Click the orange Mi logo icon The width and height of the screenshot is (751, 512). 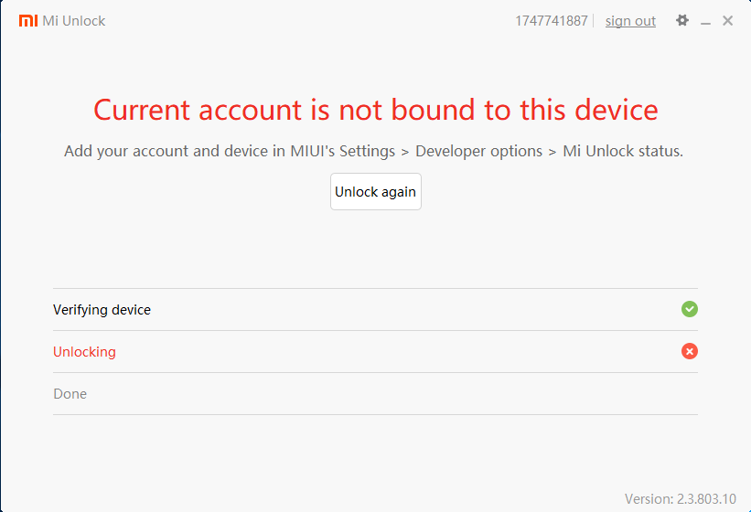coord(28,20)
